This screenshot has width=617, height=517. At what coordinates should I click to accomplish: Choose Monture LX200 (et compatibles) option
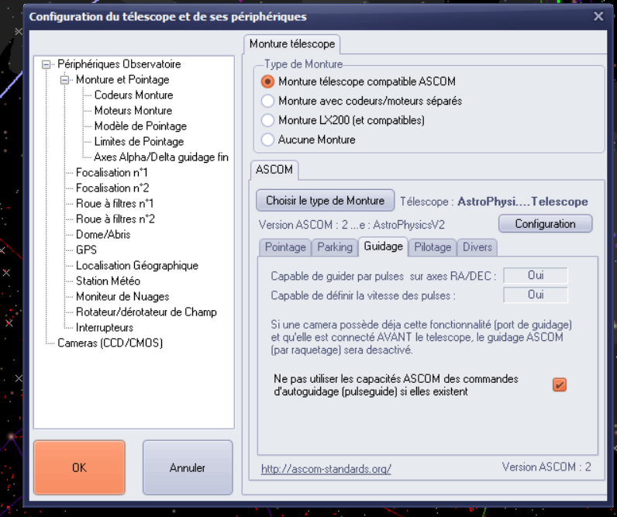tap(268, 120)
